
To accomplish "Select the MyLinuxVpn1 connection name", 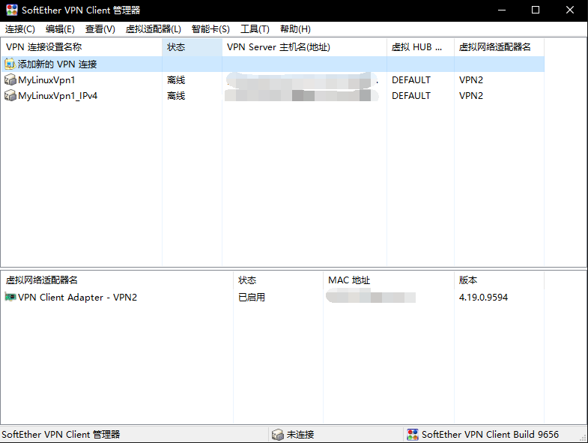I will point(46,80).
